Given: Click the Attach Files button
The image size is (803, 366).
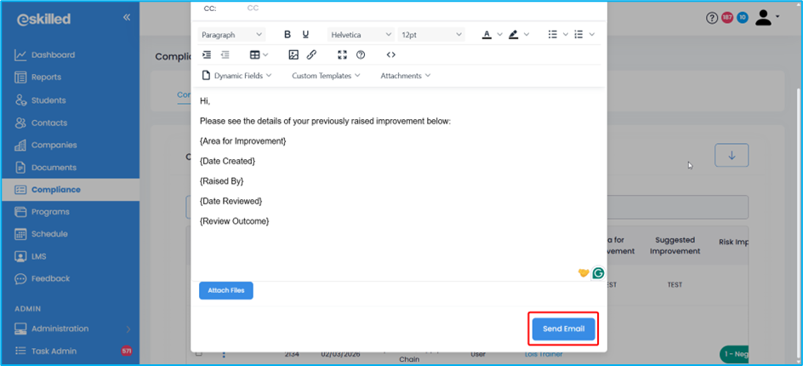Looking at the screenshot, I should 225,290.
